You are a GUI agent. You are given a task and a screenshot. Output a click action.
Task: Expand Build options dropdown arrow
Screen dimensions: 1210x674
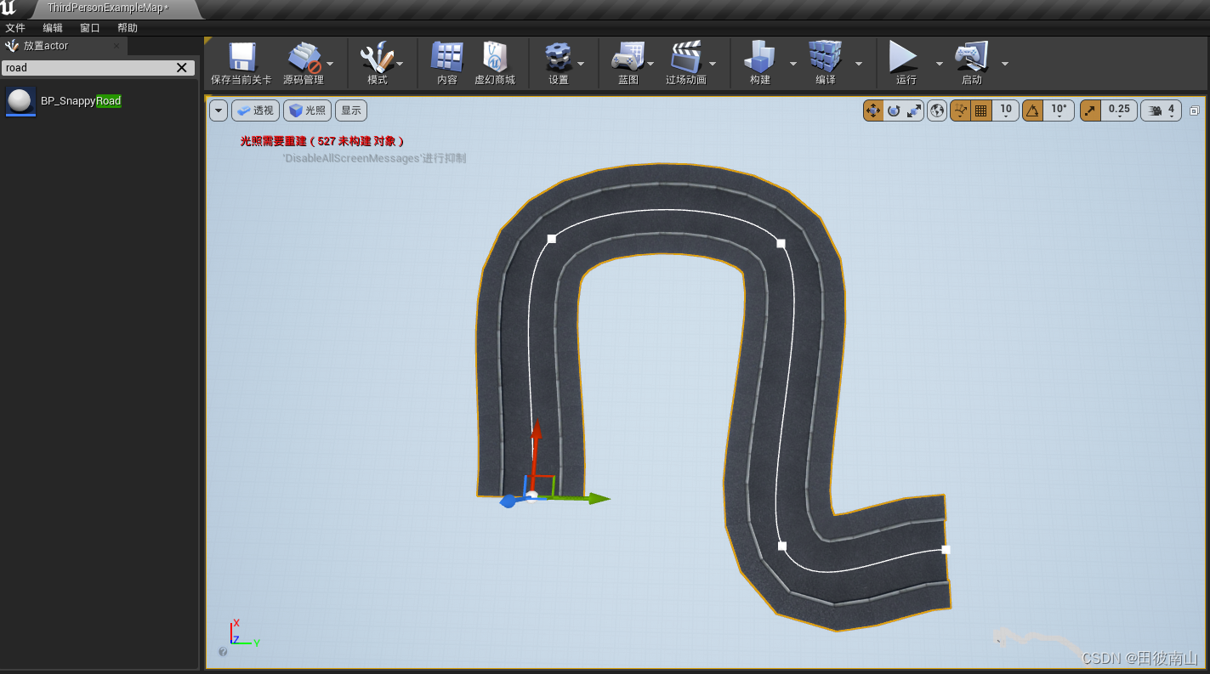793,64
